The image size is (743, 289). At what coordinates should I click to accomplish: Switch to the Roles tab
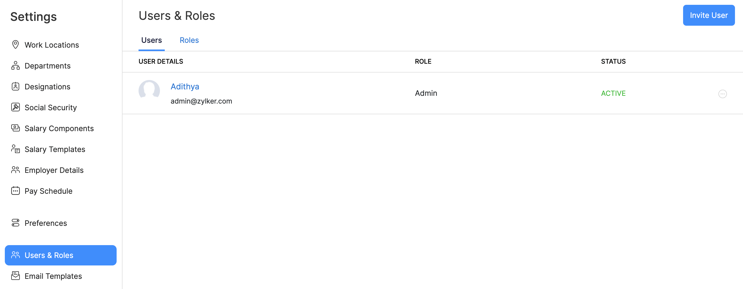point(189,40)
